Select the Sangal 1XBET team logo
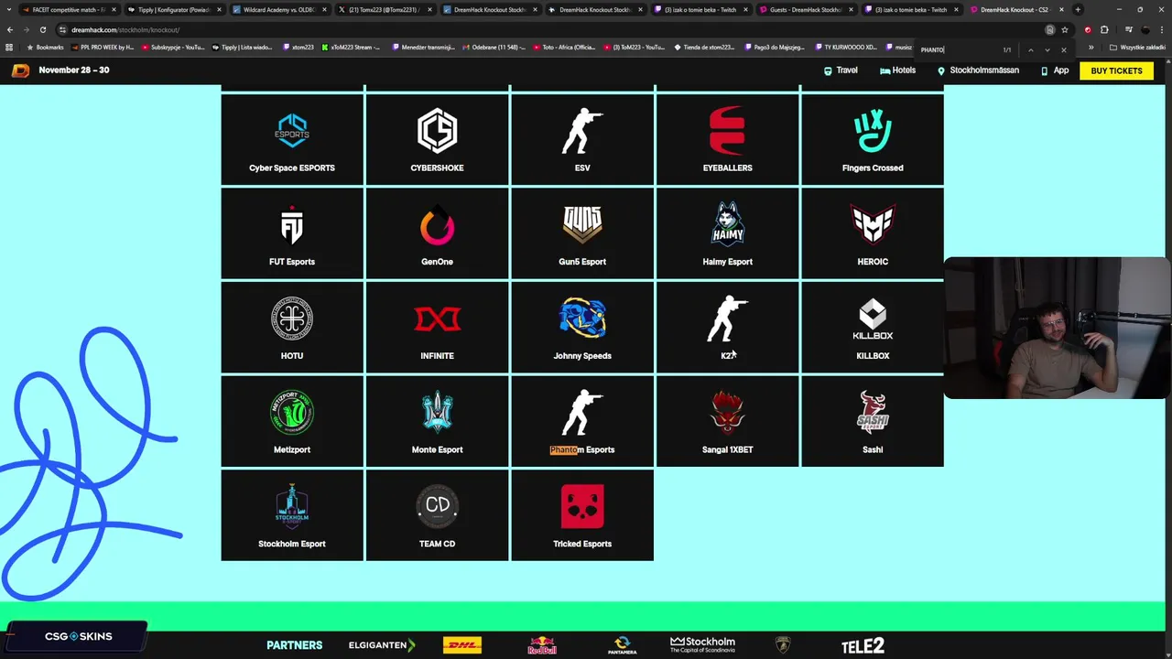This screenshot has width=1172, height=659. (727, 413)
